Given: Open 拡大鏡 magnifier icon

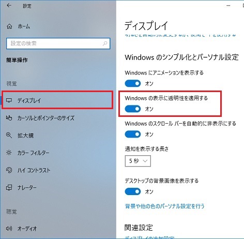Looking at the screenshot, I should coord(9,136).
